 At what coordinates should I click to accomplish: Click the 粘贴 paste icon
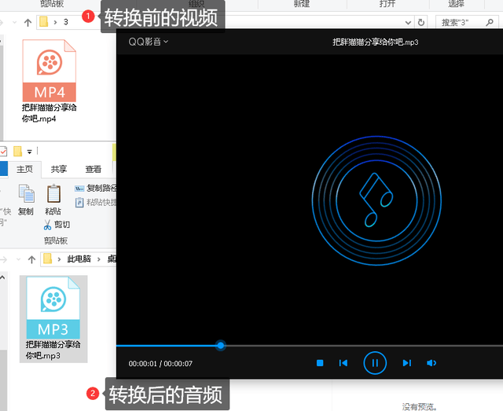tap(53, 200)
